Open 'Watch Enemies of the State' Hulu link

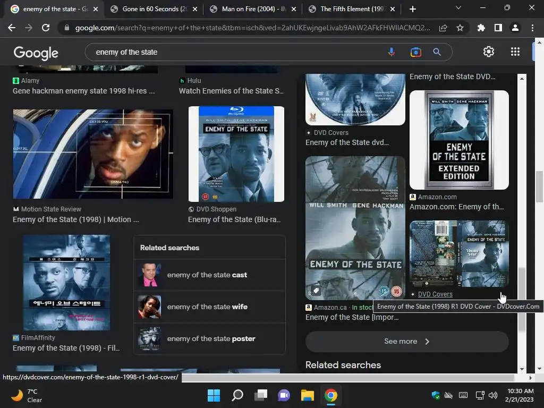pyautogui.click(x=231, y=91)
